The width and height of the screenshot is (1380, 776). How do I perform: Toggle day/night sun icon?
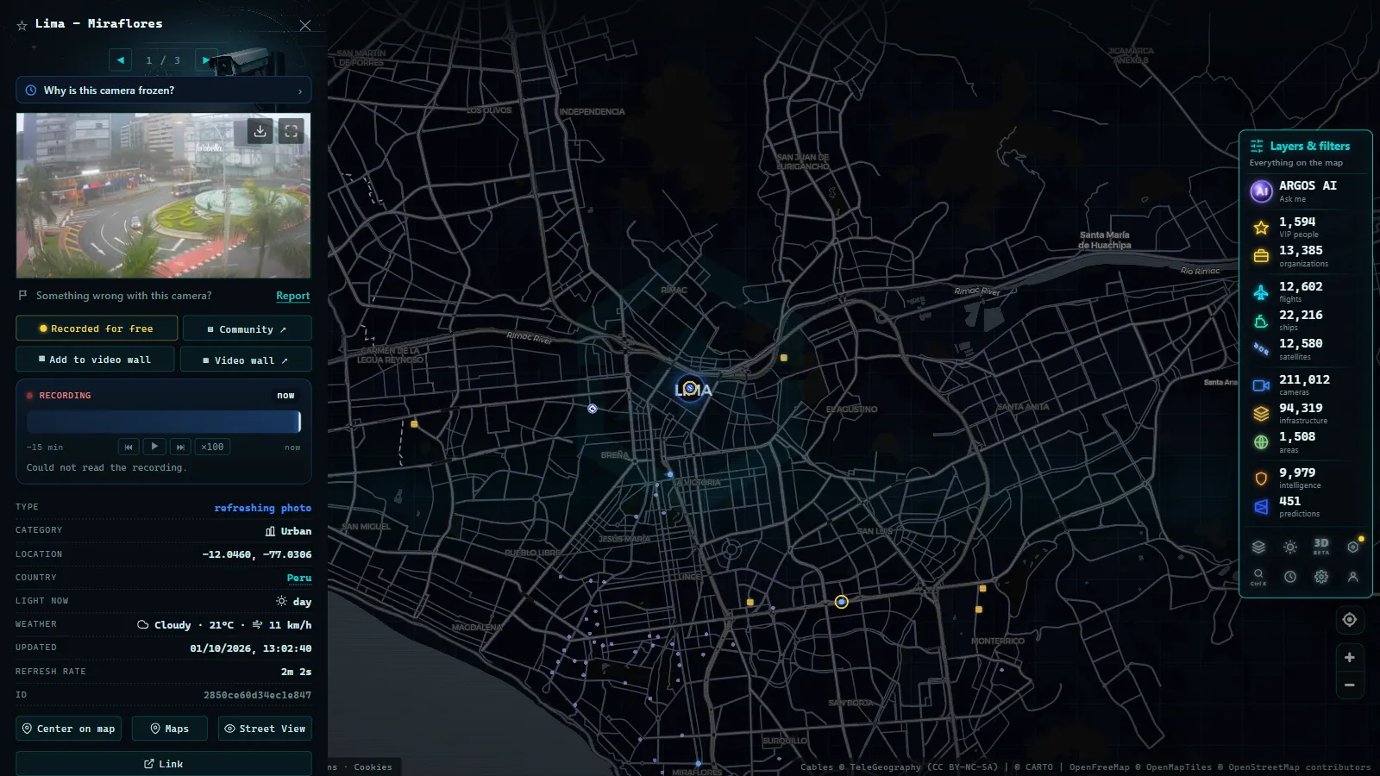[1290, 547]
